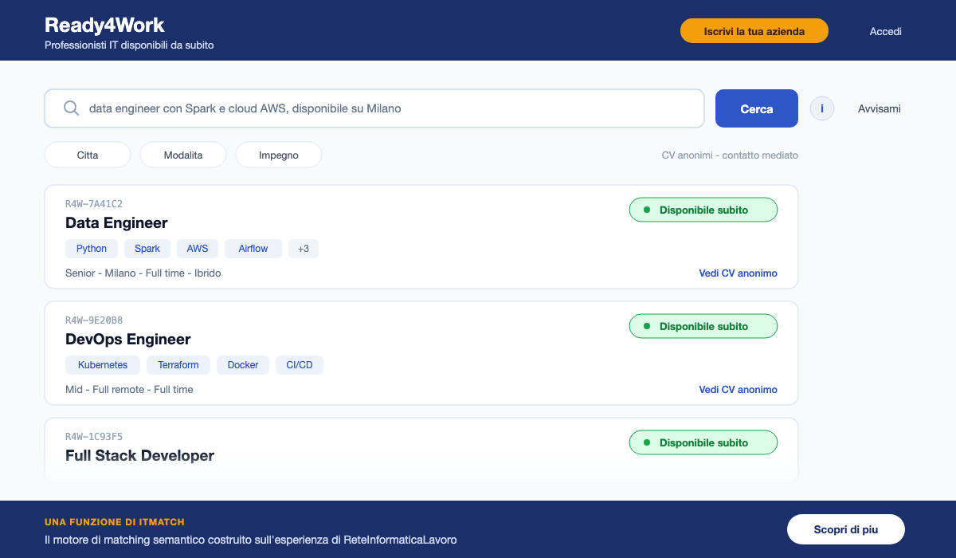Click the Ready4Work logo title

click(104, 25)
